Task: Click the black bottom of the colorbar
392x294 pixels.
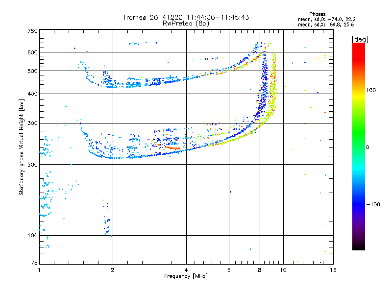Action: coord(359,246)
